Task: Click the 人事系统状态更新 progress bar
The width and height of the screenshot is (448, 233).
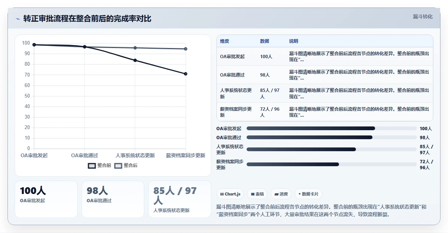Action: coord(331,149)
